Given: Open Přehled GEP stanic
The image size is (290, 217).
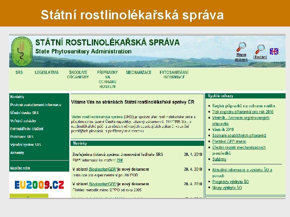Looking at the screenshot, I should coord(229,141).
